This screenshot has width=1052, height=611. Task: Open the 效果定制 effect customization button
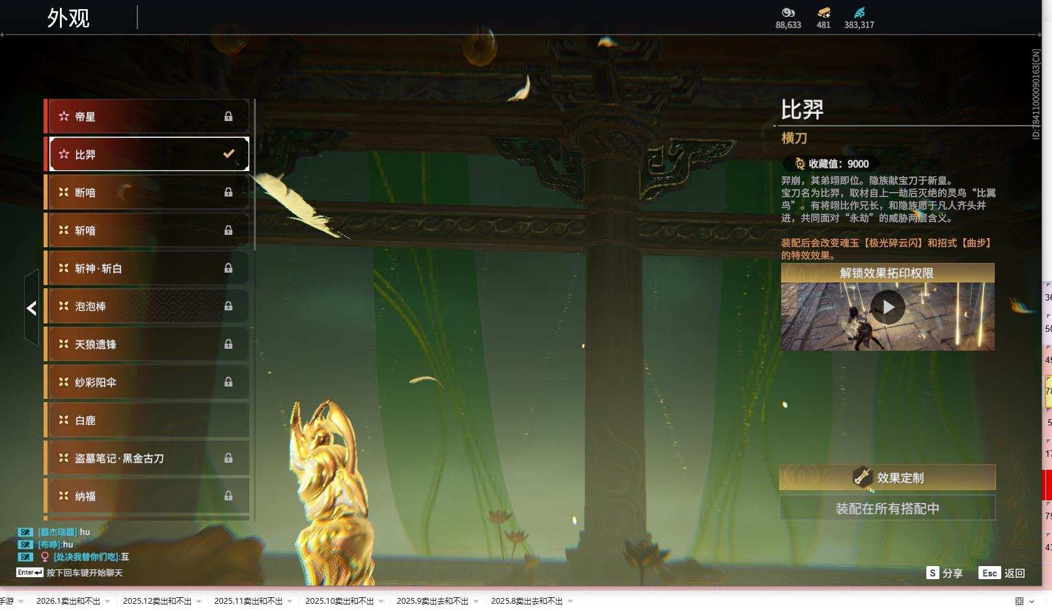(x=887, y=477)
